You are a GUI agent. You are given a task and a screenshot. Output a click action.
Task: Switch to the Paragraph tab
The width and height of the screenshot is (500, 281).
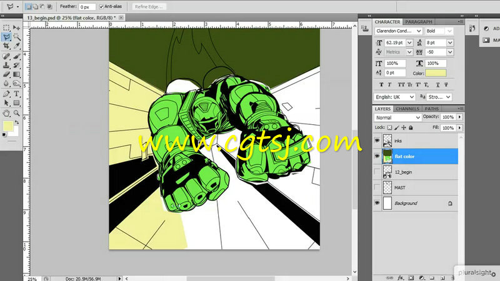click(418, 22)
